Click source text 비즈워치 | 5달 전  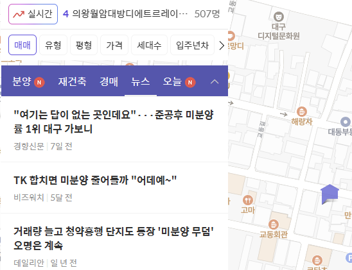click(x=43, y=198)
